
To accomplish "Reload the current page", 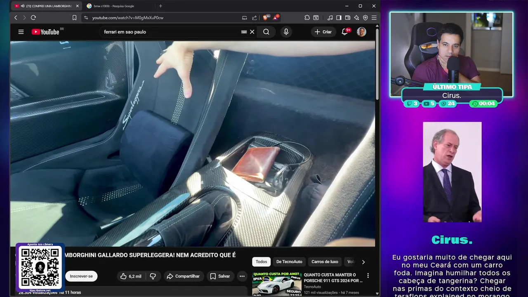I will [x=33, y=18].
